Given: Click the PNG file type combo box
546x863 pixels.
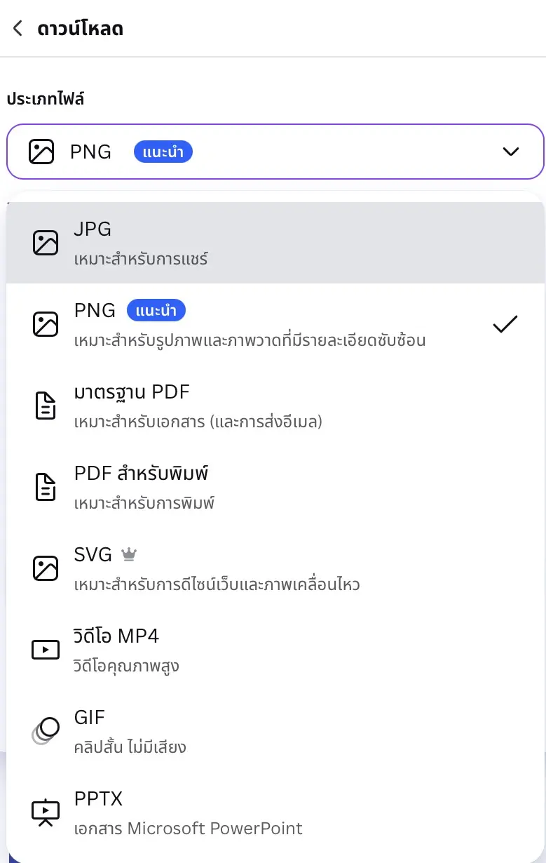Looking at the screenshot, I should (275, 152).
